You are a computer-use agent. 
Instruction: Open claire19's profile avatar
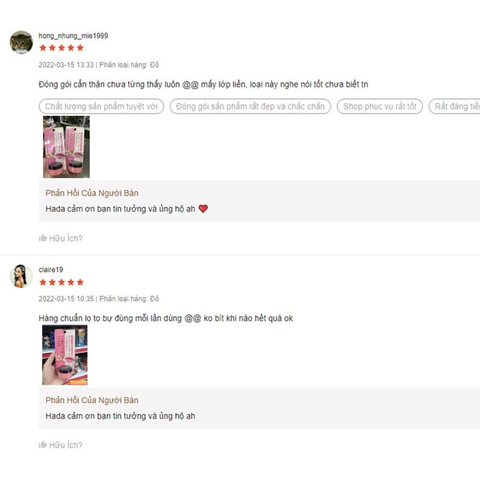pos(21,276)
